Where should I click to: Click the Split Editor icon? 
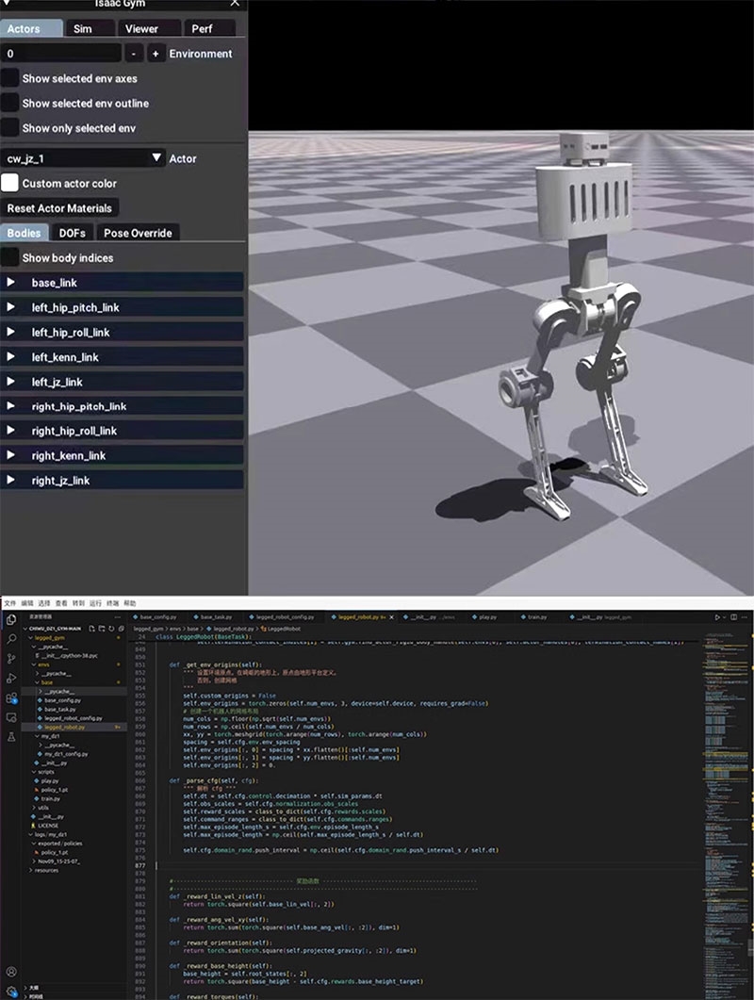pyautogui.click(x=734, y=617)
